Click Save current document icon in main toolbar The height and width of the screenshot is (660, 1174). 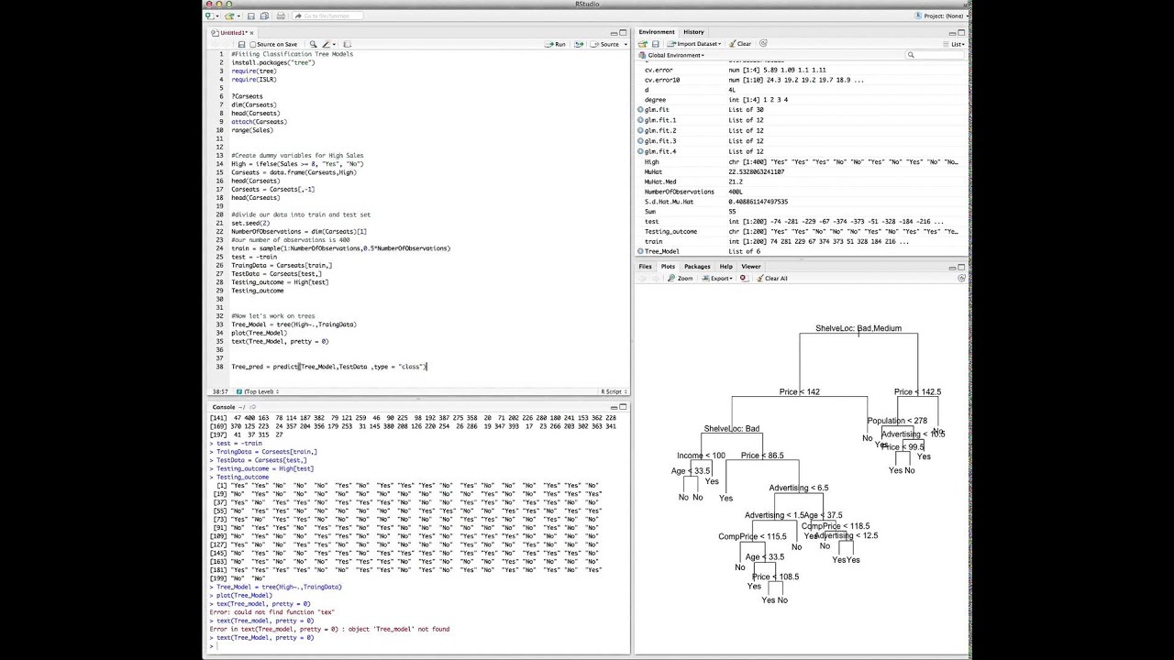(x=250, y=16)
